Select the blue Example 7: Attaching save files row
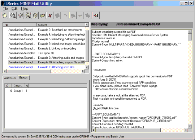 (x=46, y=67)
